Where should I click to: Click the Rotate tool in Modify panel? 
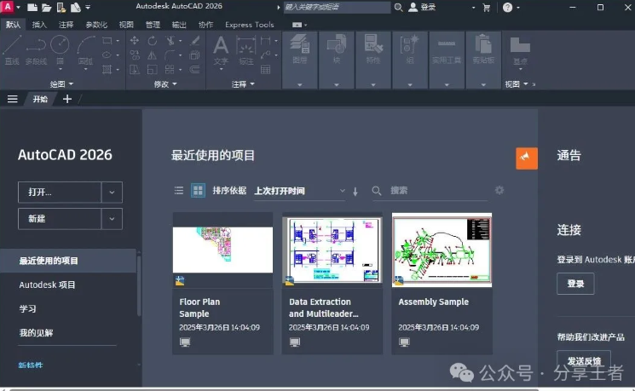tap(152, 41)
